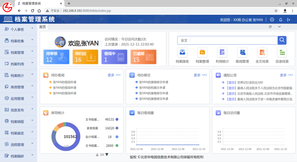Click the 会计档案 legend entry with 18
Screen dimensions: 297x162
[x=102, y=137]
